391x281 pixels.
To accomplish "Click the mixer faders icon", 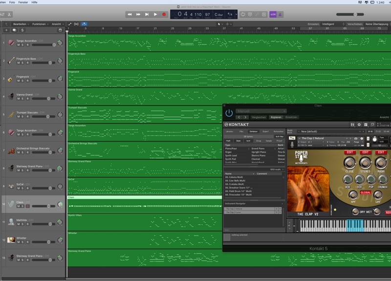I will [x=2, y=15].
